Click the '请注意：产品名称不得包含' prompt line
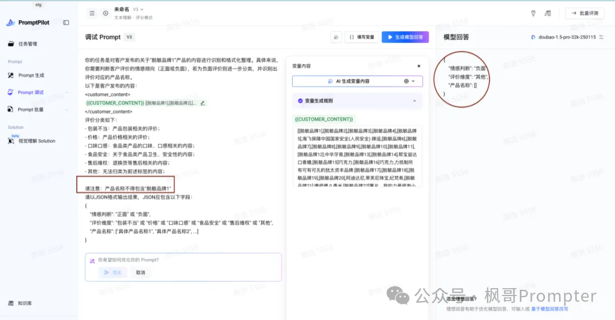615x320 pixels. pyautogui.click(x=128, y=188)
